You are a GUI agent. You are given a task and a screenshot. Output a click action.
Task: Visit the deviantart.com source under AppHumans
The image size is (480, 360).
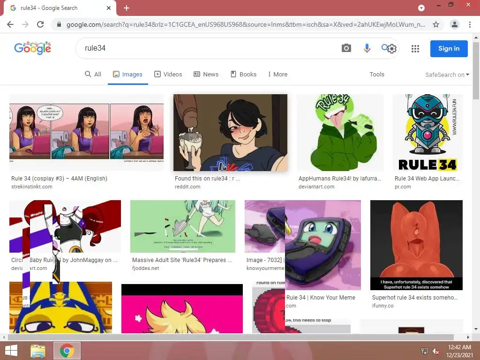(x=316, y=187)
